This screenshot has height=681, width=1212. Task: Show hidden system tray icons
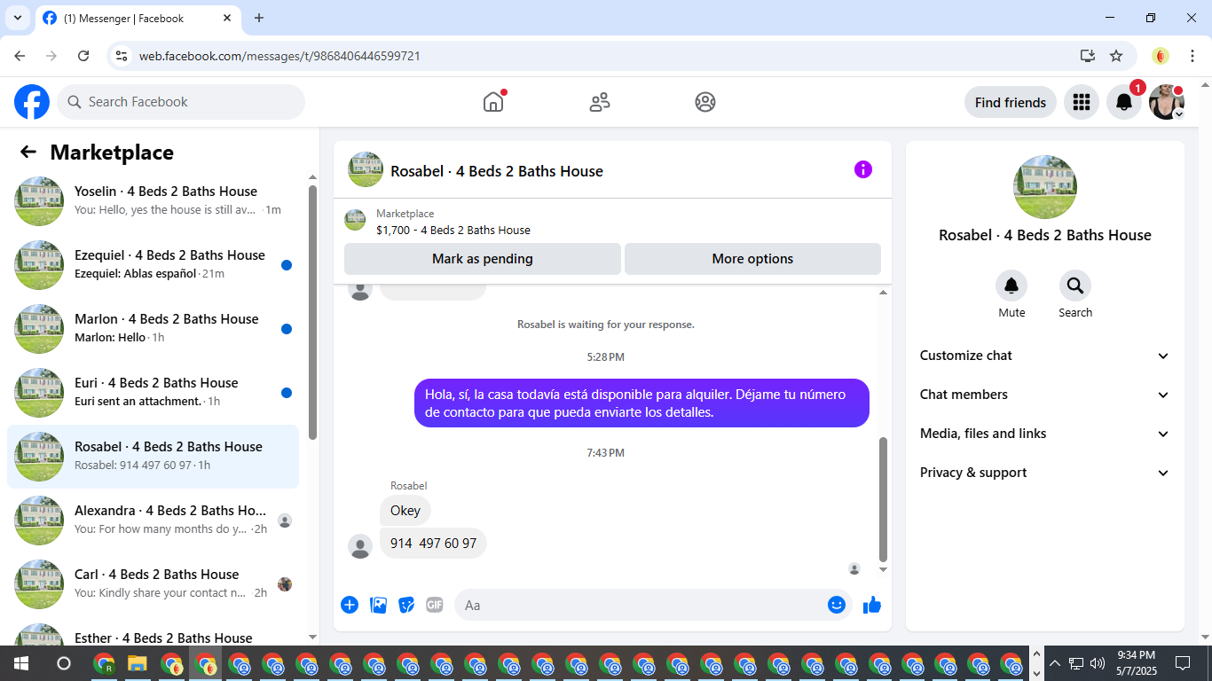(1054, 663)
